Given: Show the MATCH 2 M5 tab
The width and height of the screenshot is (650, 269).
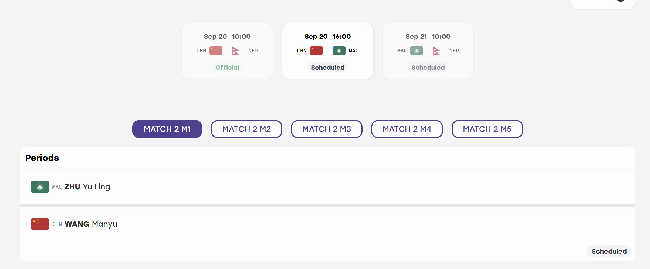Looking at the screenshot, I should [x=487, y=129].
